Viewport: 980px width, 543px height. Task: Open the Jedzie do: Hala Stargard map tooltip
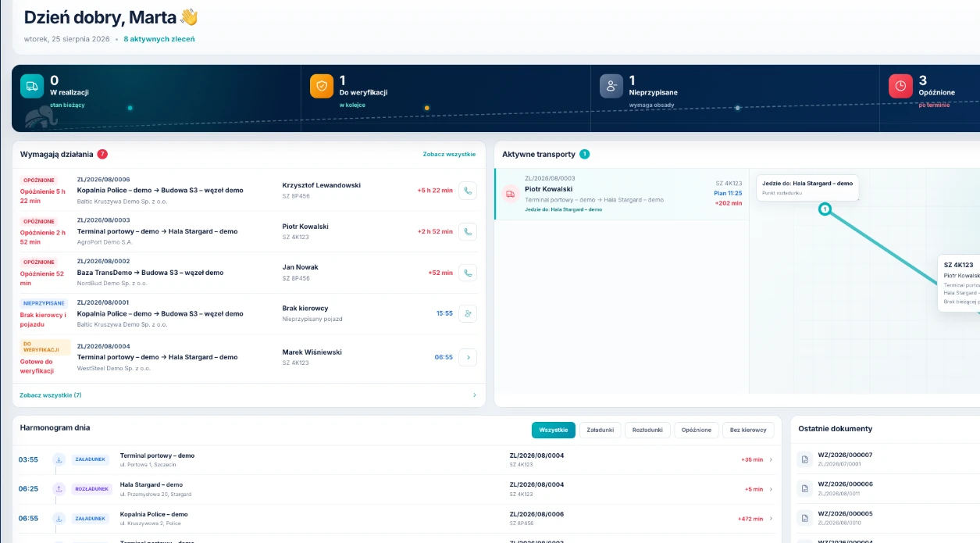click(x=807, y=188)
